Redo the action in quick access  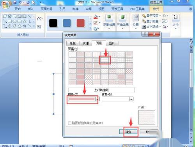pyautogui.click(x=28, y=2)
